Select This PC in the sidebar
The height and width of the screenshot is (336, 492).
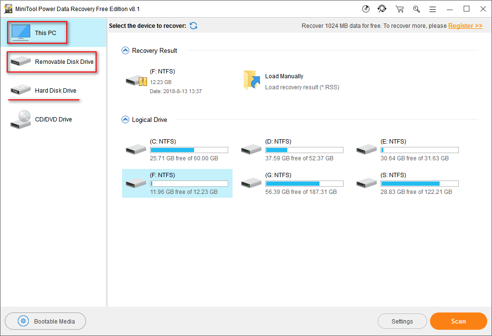point(53,33)
